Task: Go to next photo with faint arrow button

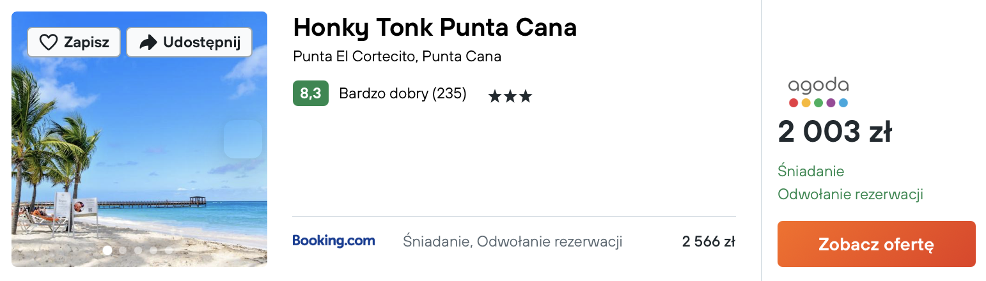Action: click(243, 139)
